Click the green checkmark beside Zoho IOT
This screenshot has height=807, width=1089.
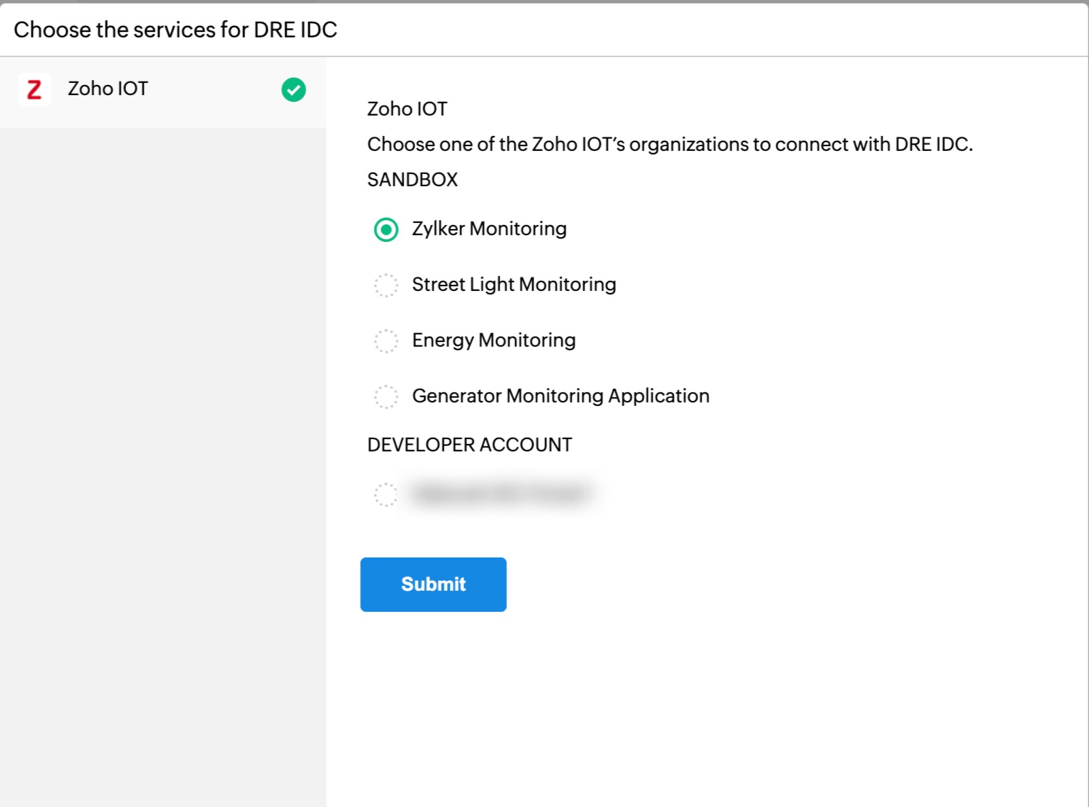click(x=293, y=89)
